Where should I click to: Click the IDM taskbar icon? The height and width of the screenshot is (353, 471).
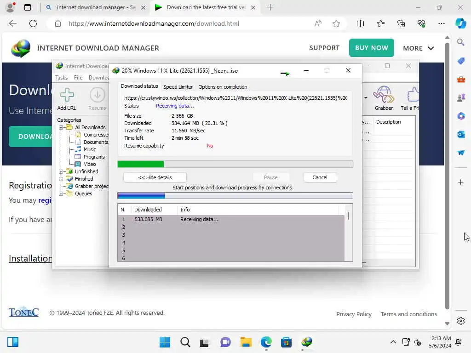(x=307, y=342)
